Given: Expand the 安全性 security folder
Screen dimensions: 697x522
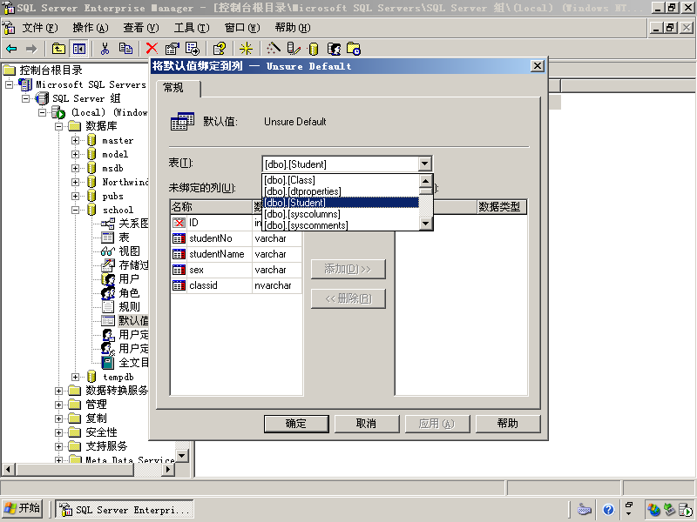Looking at the screenshot, I should point(58,432).
